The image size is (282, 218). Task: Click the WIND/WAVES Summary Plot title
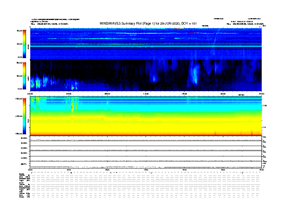(x=148, y=24)
